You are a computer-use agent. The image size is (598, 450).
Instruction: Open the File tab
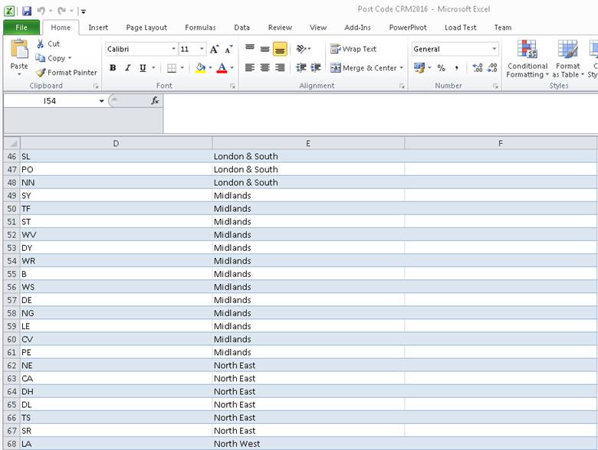point(21,28)
